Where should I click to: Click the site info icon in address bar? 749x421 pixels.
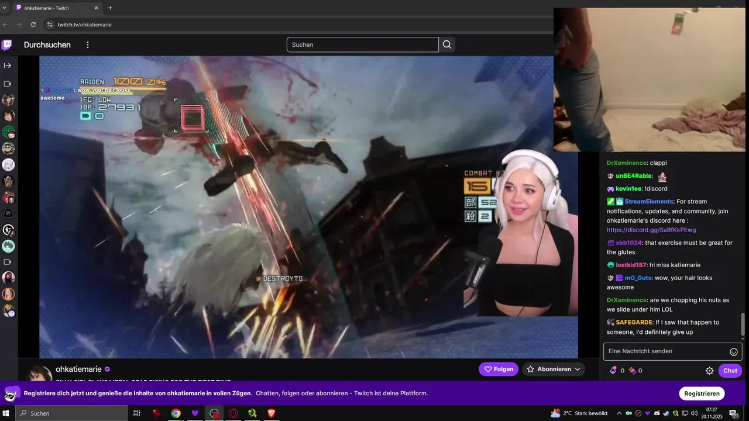coord(50,25)
